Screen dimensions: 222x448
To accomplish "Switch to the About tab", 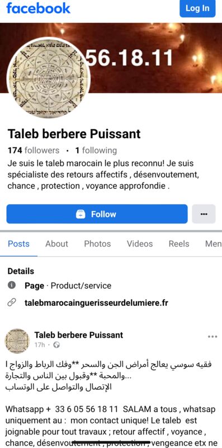I will (x=57, y=244).
